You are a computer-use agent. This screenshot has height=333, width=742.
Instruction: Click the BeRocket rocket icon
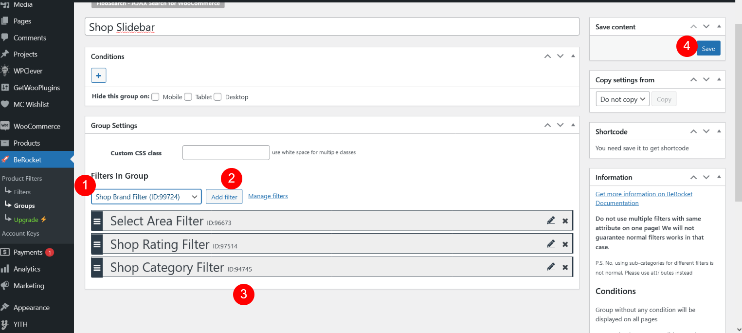tap(5, 160)
